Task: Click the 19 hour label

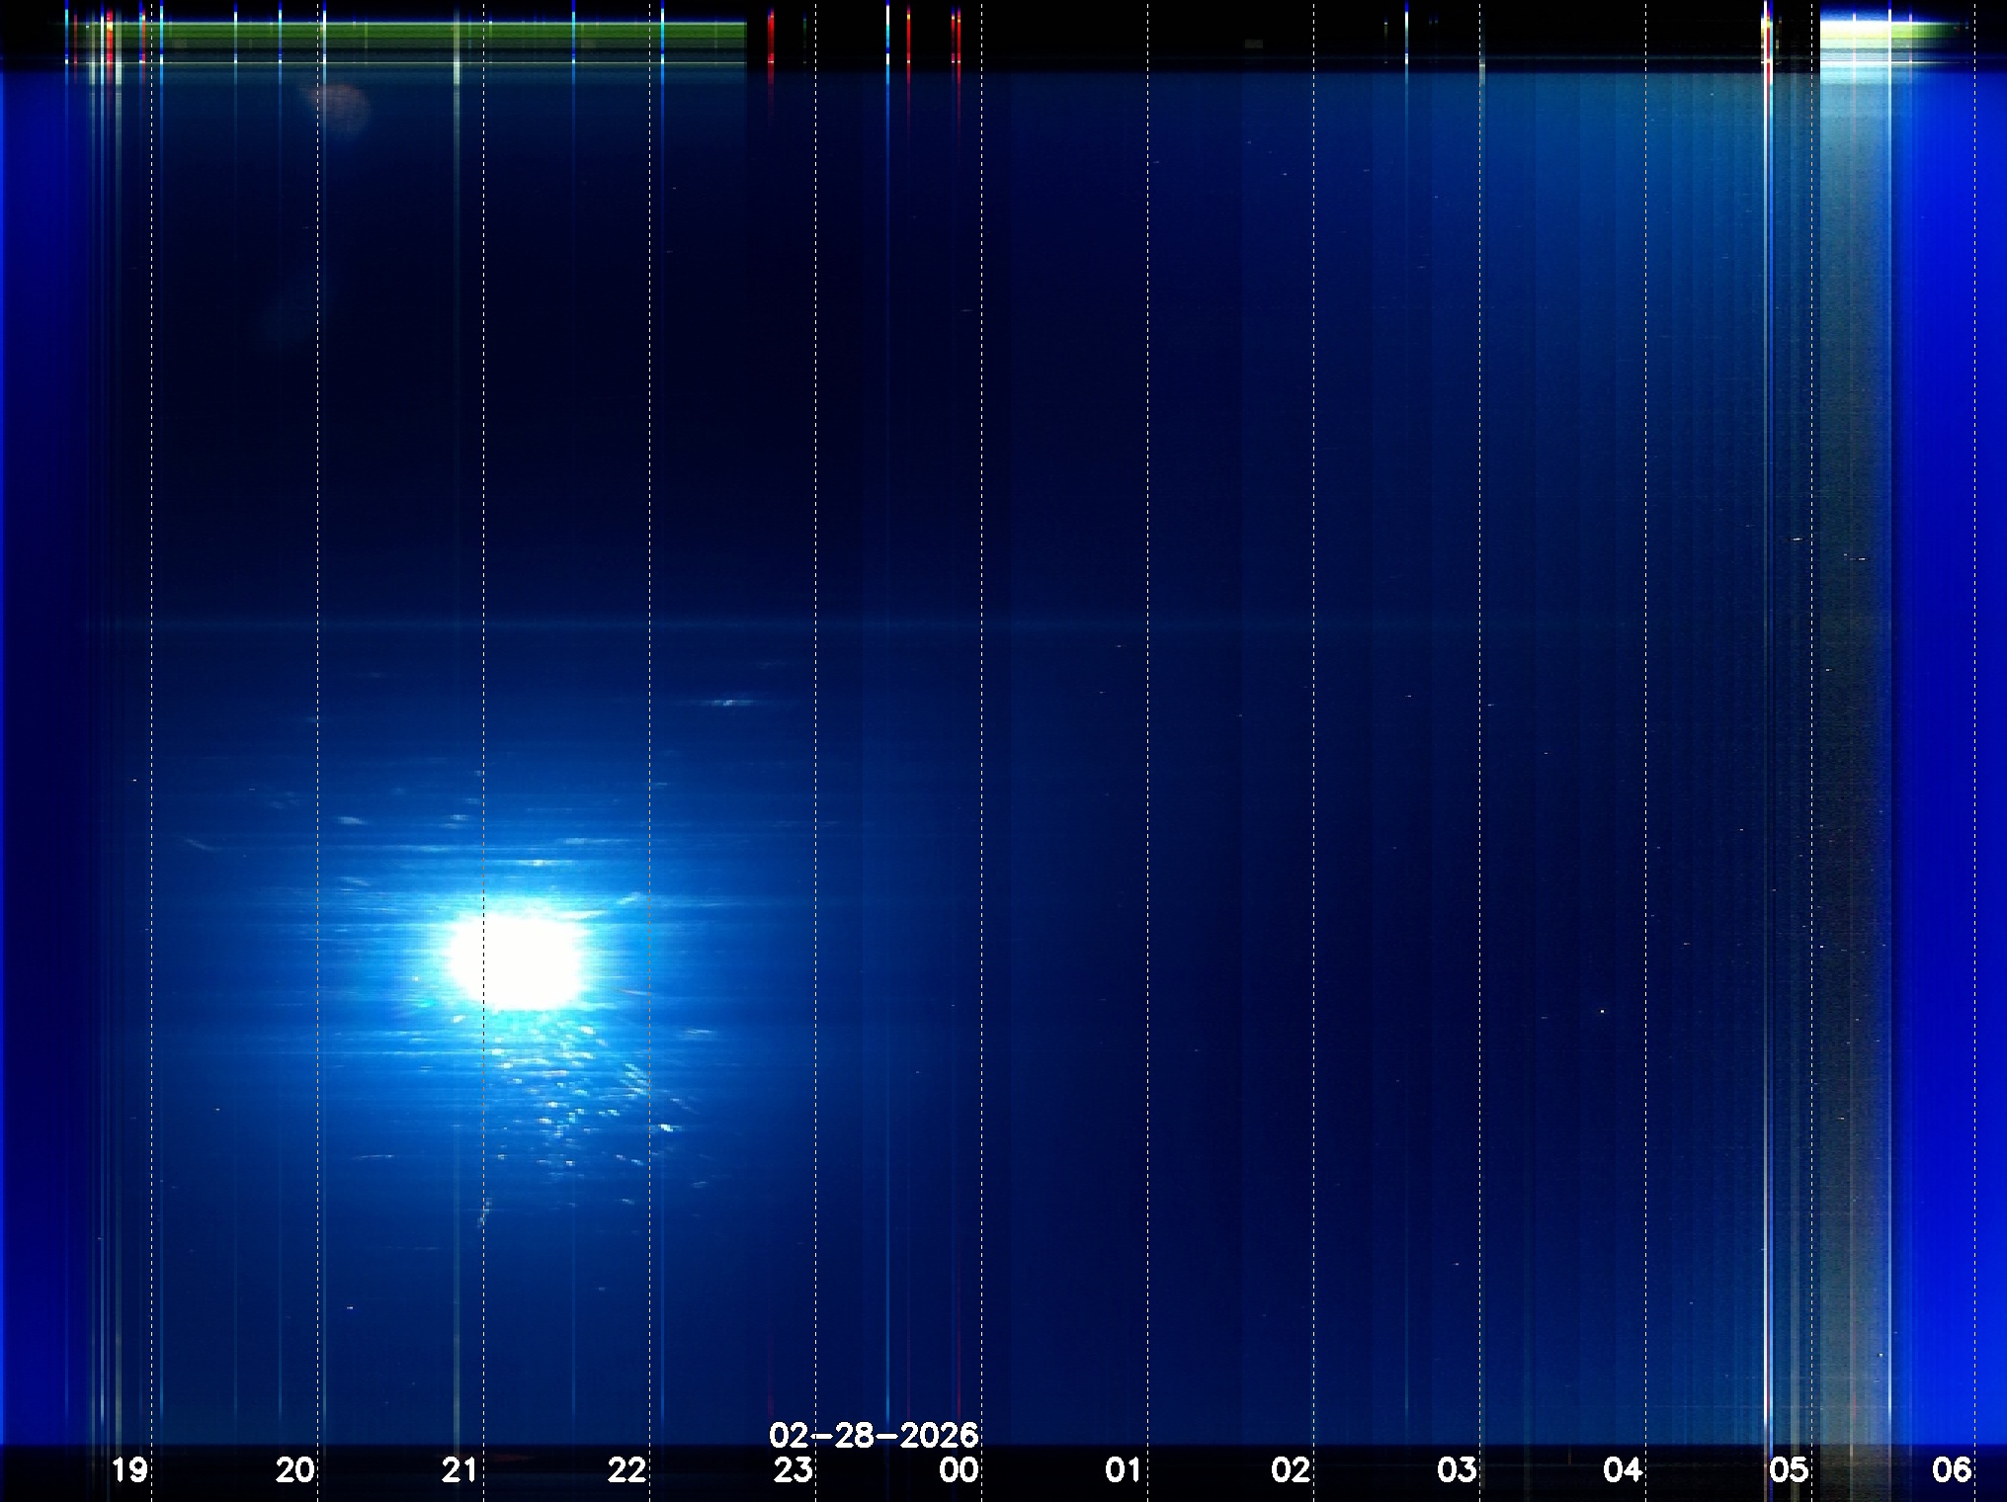Action: [x=129, y=1470]
